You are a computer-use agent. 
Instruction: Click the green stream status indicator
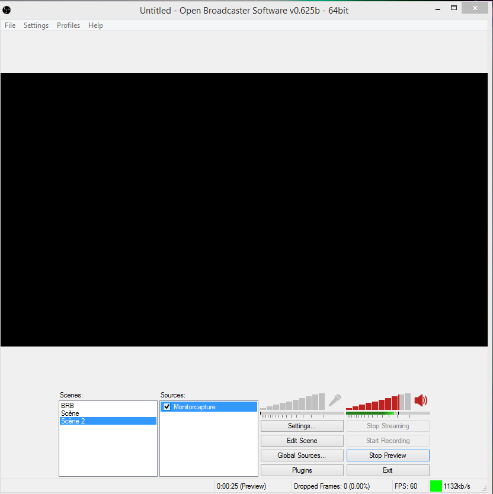(436, 486)
